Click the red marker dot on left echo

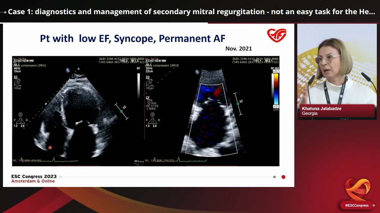point(50,147)
